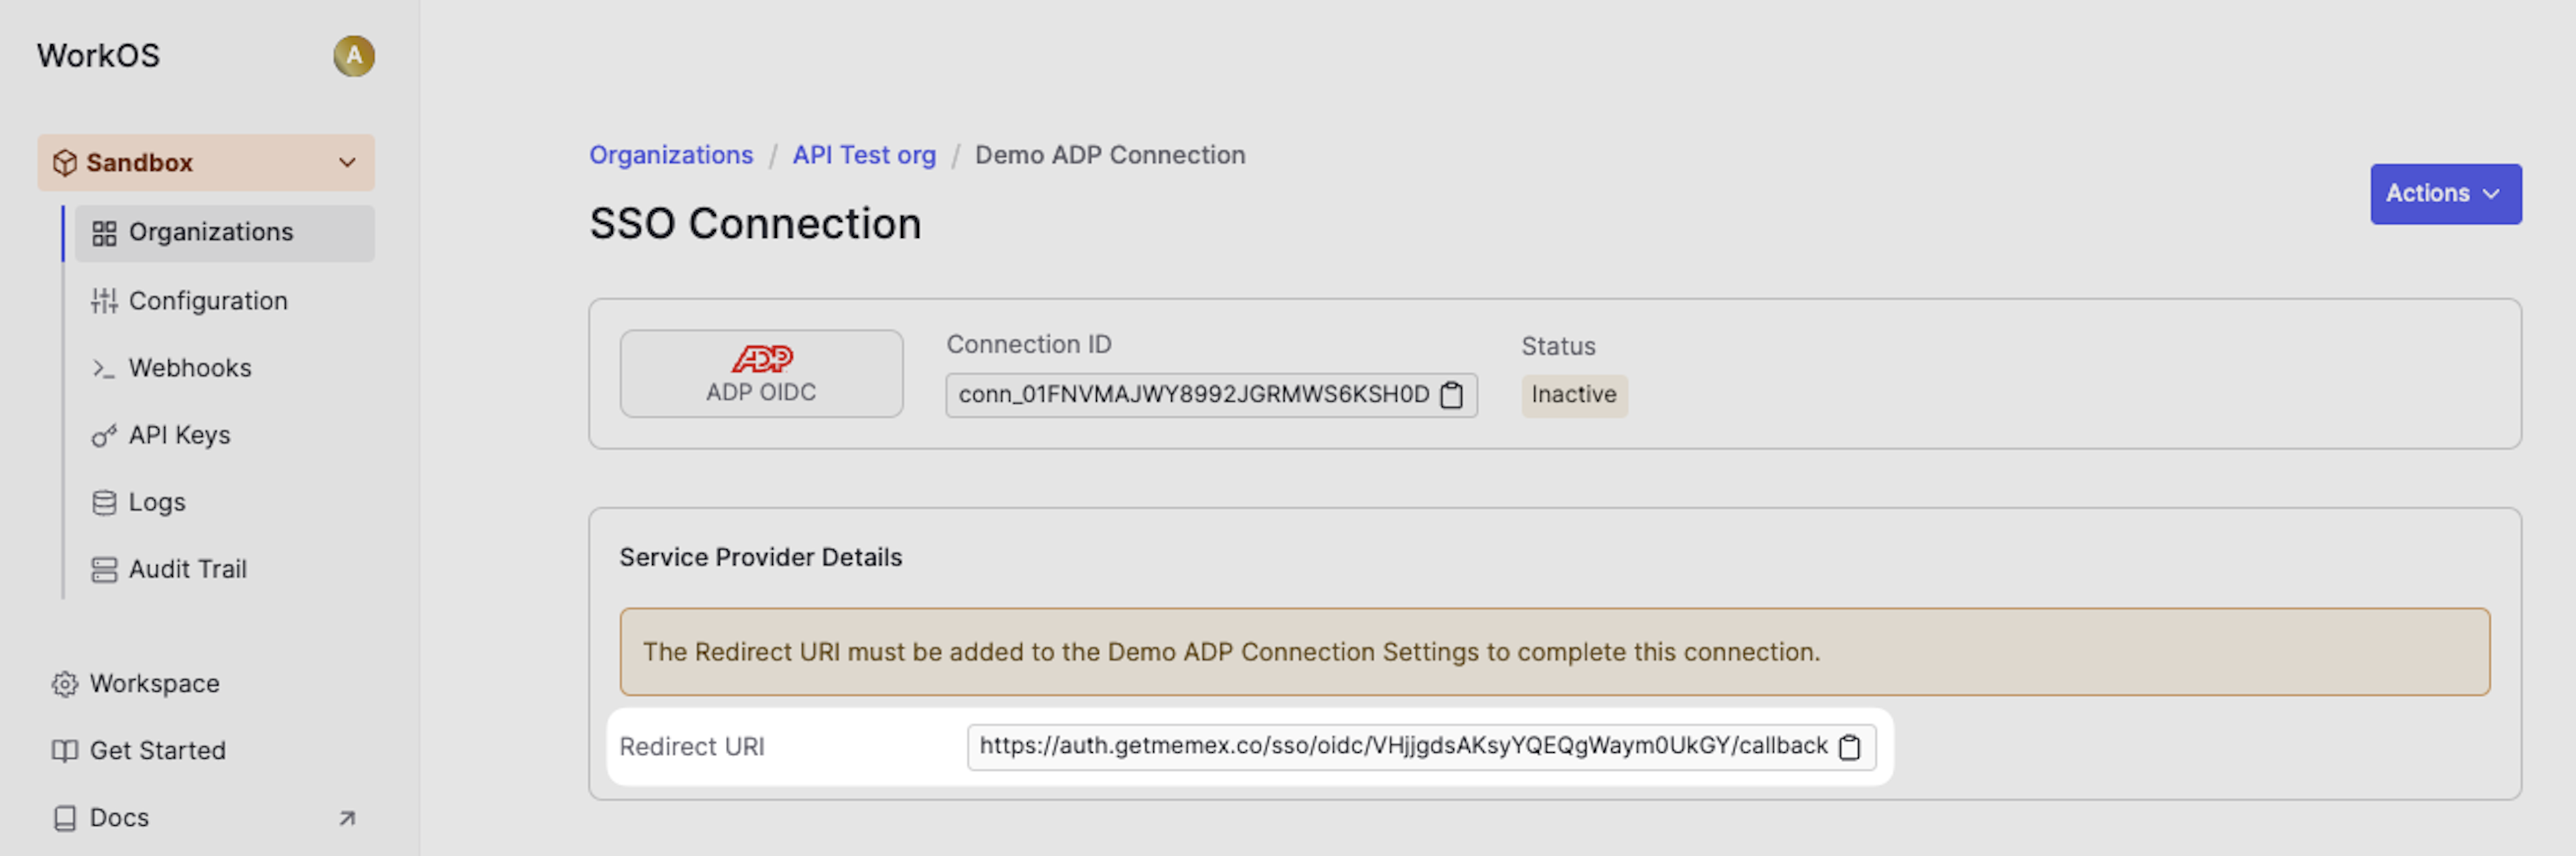Copy the Redirect URI with clipboard icon
This screenshot has height=856, width=2576.
[1849, 747]
